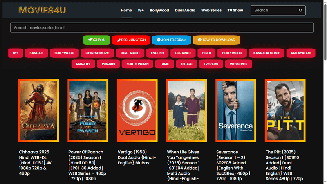Select the MALAYALAM category pill
327x184 pixels.
point(301,53)
